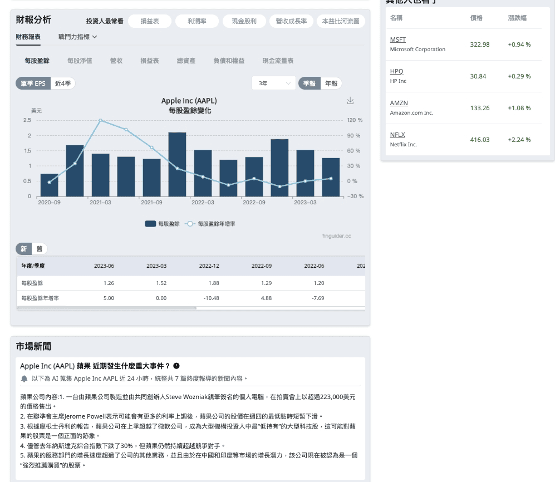This screenshot has height=482, width=555.
Task: Switch to 季報 quarterly view
Action: click(x=310, y=83)
